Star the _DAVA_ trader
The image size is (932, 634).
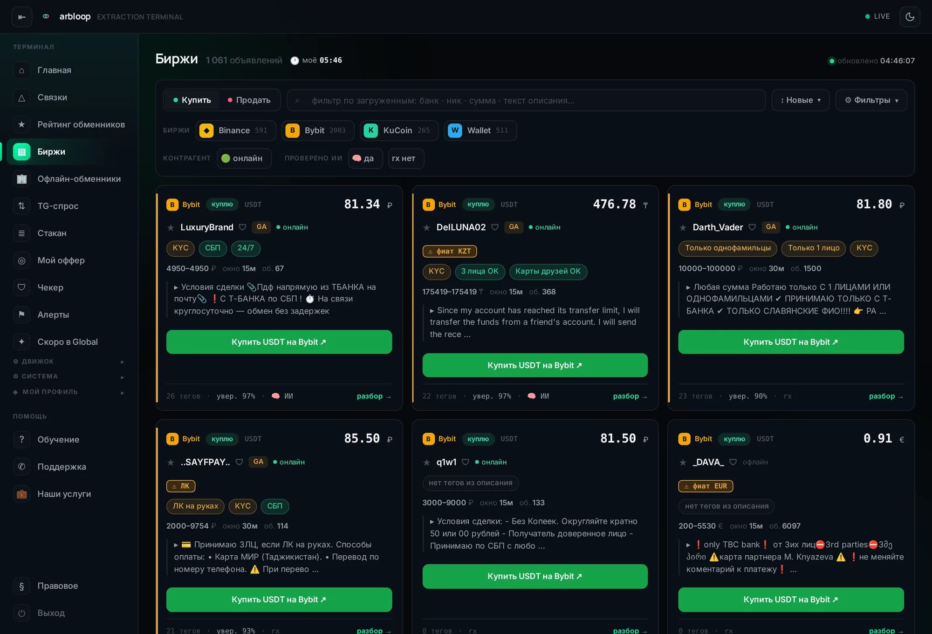pyautogui.click(x=683, y=462)
